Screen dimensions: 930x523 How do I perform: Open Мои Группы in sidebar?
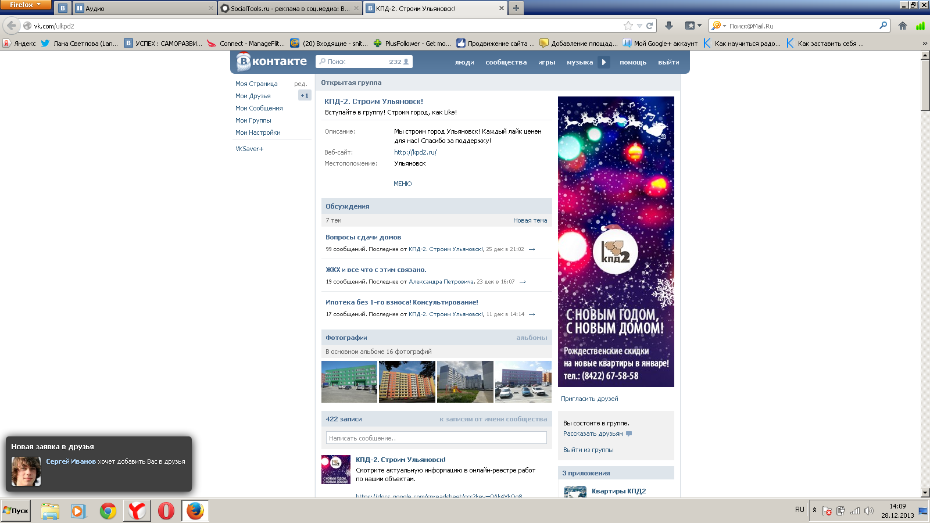[253, 120]
